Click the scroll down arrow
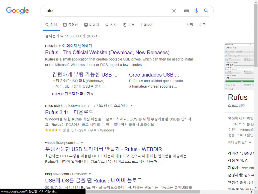The image size is (258, 194). pos(256,187)
